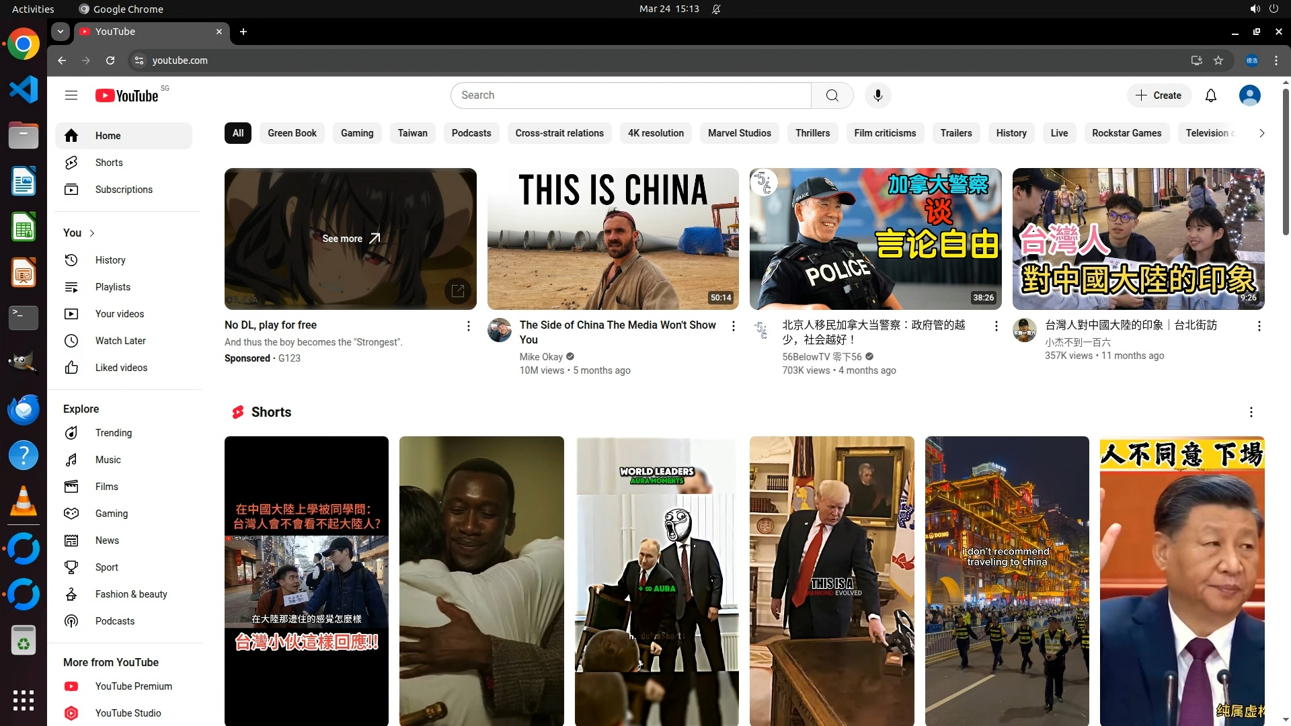Open Shorts from the sidebar
Screen dimensions: 1291x726
pyautogui.click(x=108, y=163)
